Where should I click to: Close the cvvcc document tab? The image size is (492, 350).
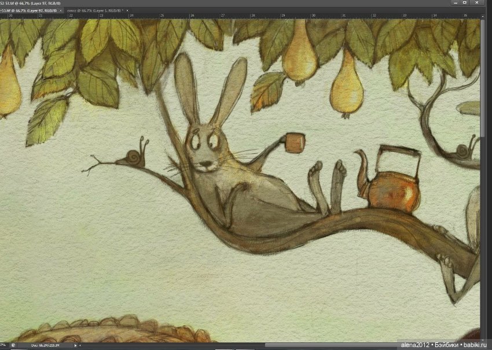[x=127, y=10]
